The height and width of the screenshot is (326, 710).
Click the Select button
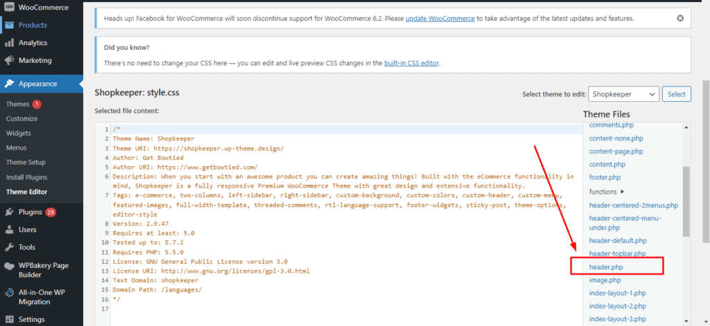pos(677,95)
